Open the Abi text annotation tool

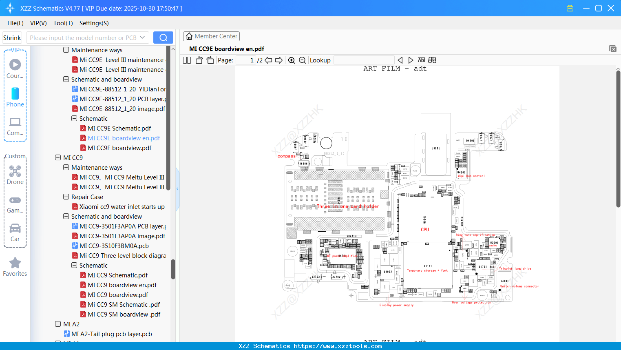click(421, 60)
